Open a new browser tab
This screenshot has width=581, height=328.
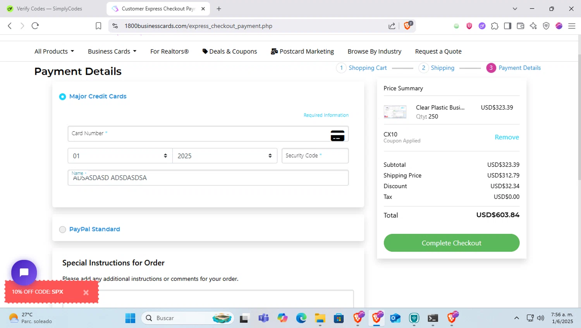click(219, 9)
